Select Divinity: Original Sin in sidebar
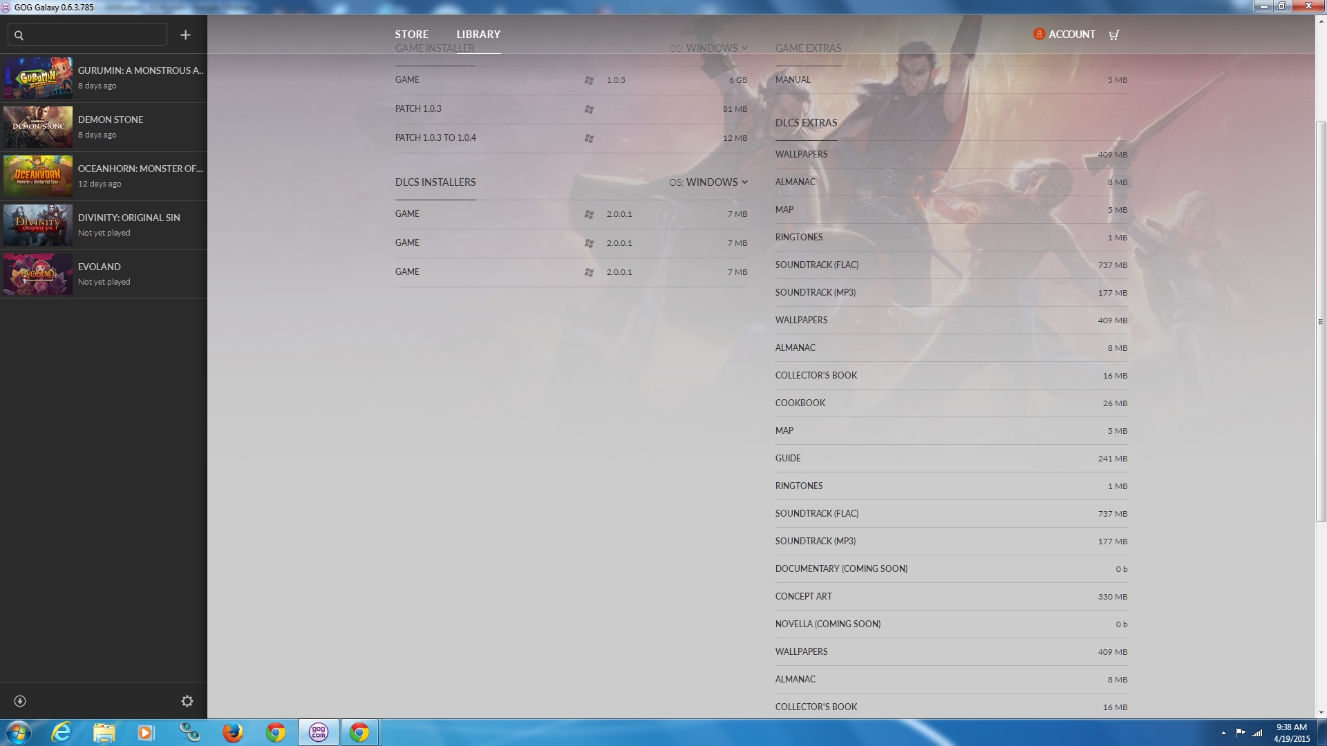The width and height of the screenshot is (1327, 746). coord(104,225)
